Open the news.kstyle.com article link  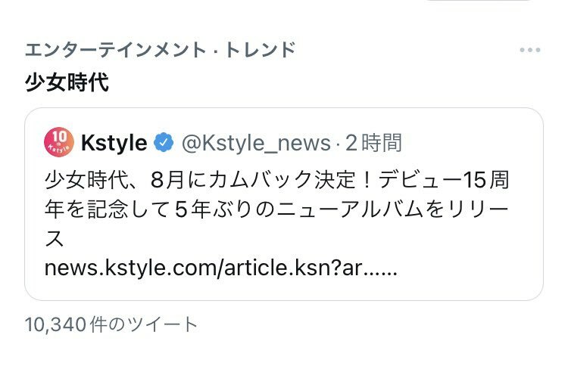pos(221,268)
